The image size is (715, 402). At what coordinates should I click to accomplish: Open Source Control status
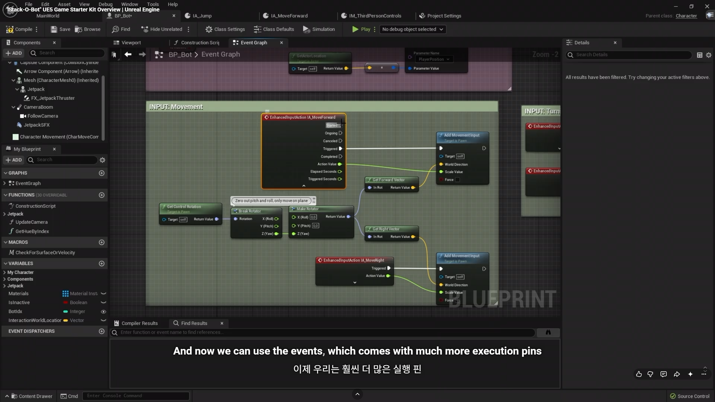pyautogui.click(x=690, y=396)
